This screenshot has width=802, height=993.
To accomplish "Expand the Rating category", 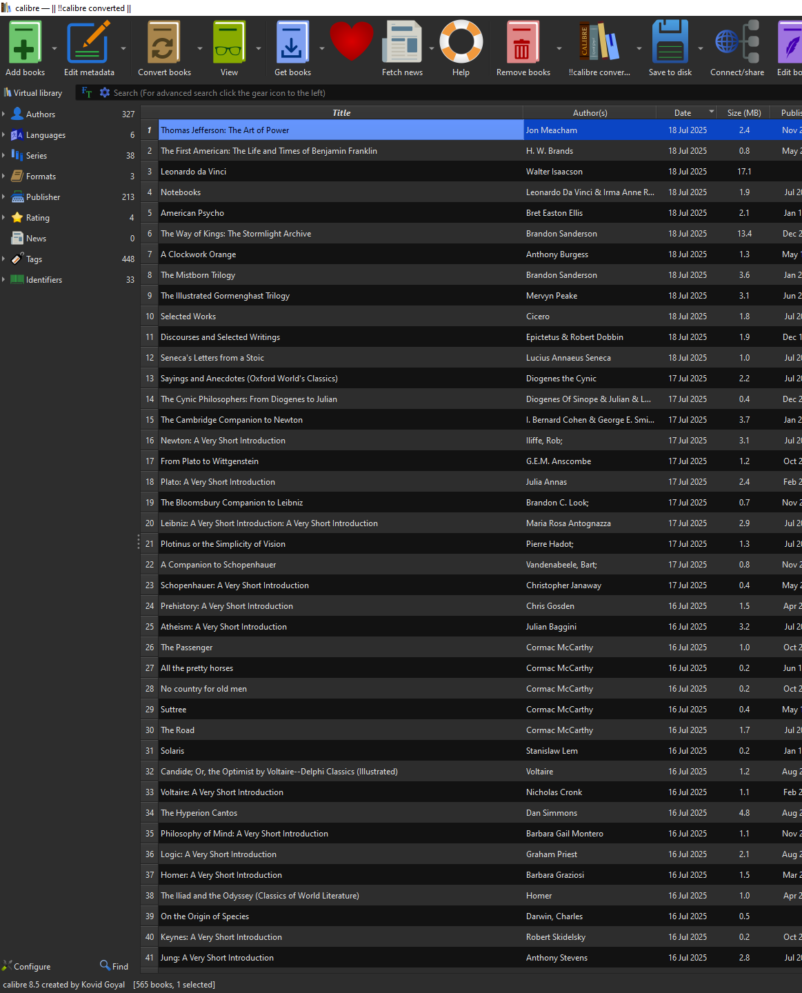I will click(x=3, y=217).
